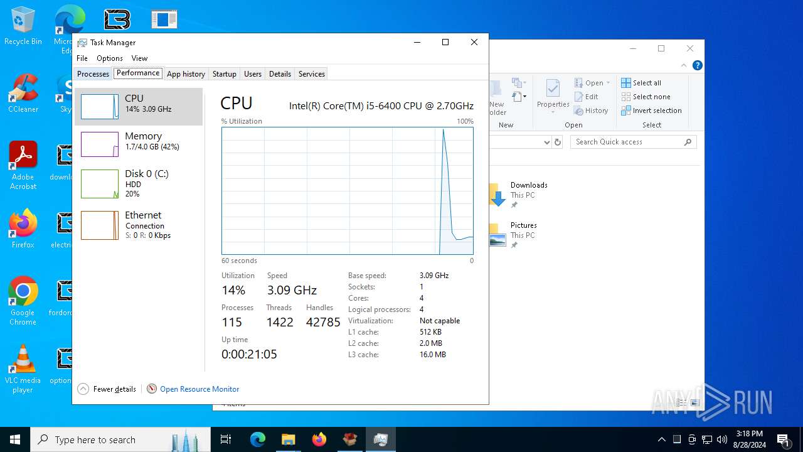This screenshot has height=452, width=803.
Task: Click the Task Manager taskbar button
Action: point(380,439)
